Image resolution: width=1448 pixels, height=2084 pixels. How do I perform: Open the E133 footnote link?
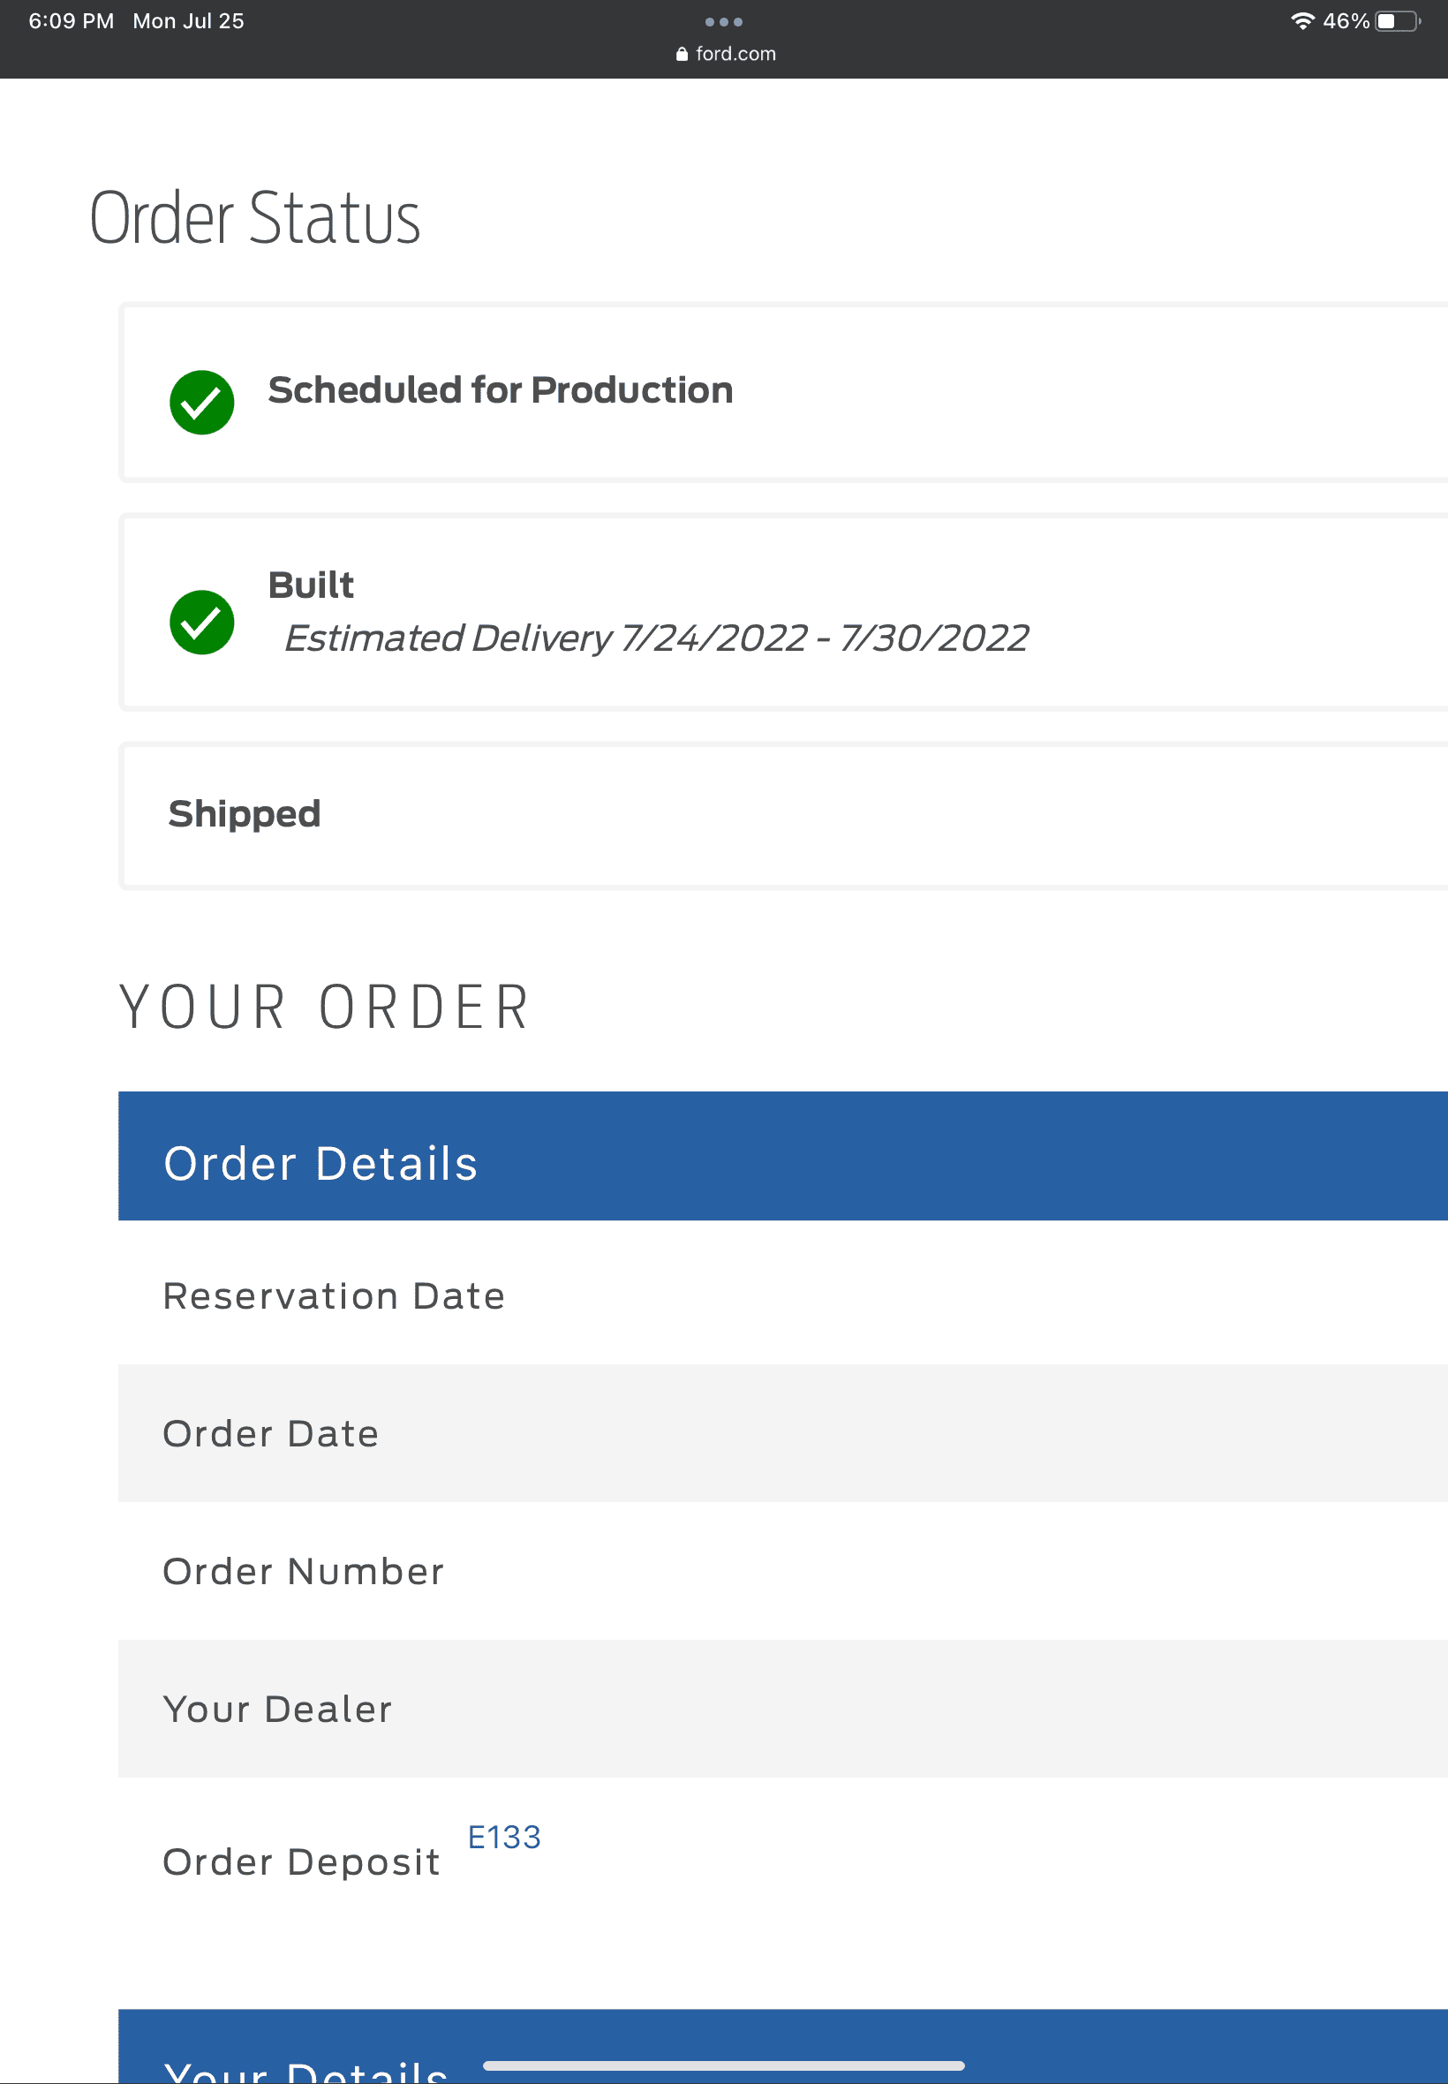point(503,1838)
